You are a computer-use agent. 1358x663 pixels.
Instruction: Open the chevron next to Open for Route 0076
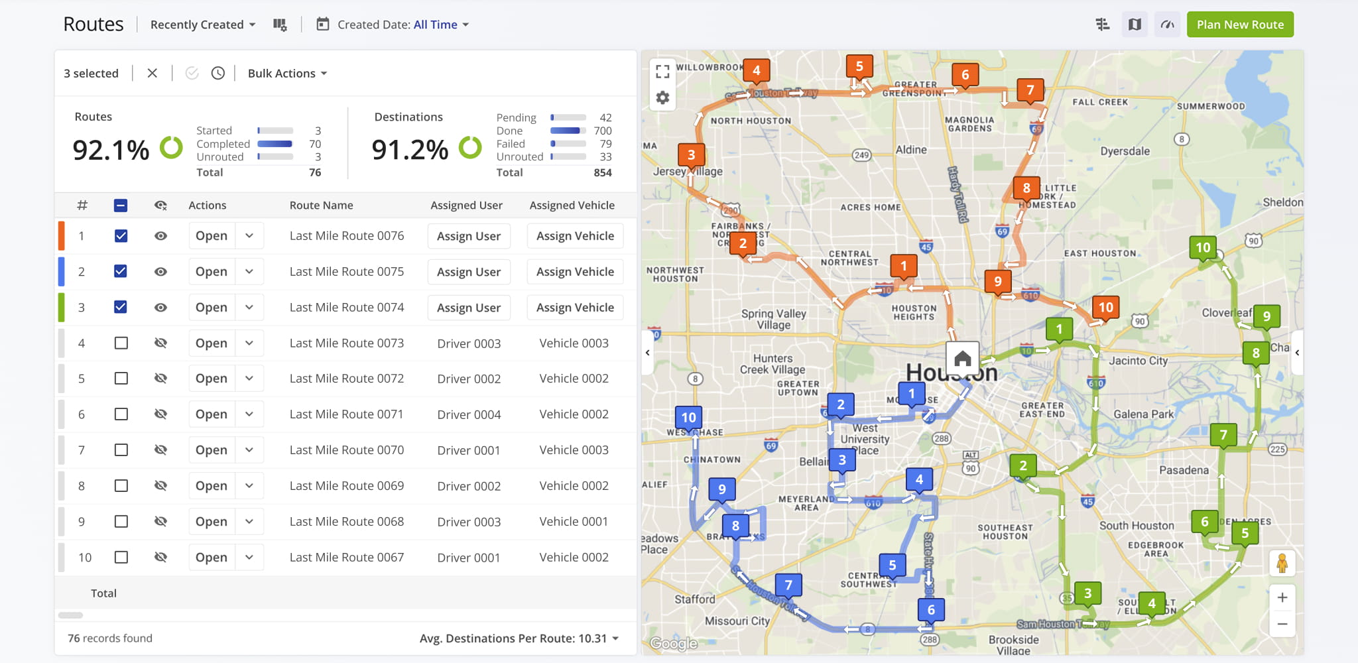tap(249, 235)
